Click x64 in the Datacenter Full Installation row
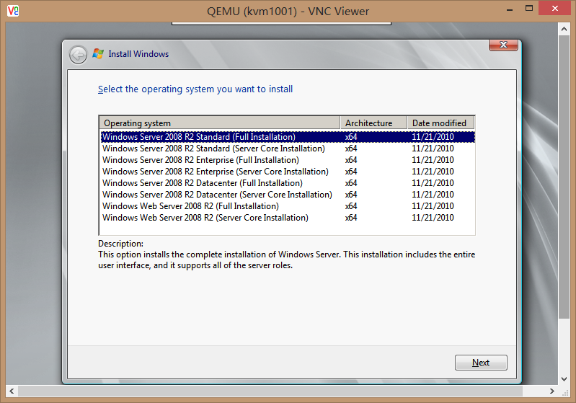Screen dimensions: 576x403 pos(351,183)
